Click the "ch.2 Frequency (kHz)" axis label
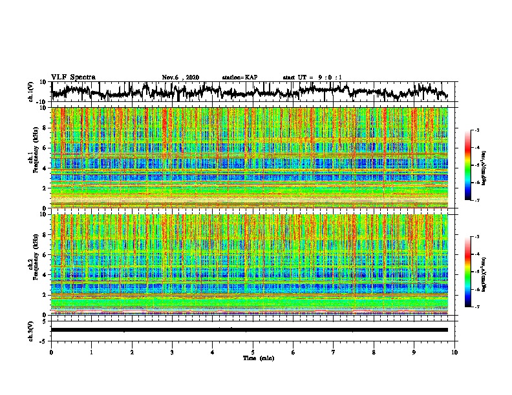 coord(34,257)
